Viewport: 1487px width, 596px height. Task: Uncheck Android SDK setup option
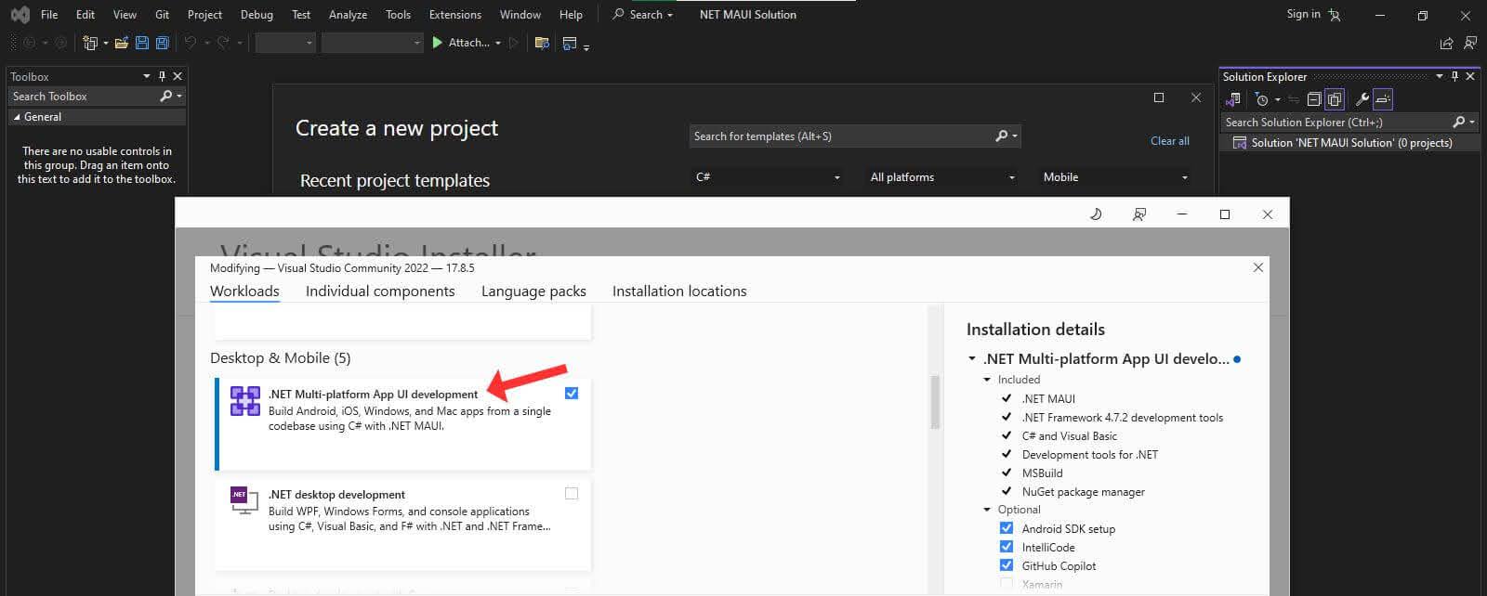pyautogui.click(x=1007, y=528)
